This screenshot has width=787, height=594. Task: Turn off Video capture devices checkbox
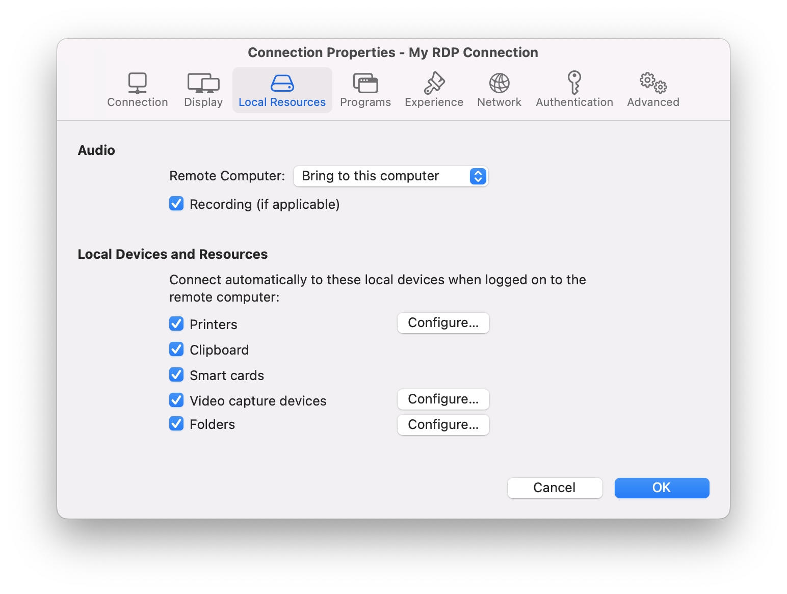tap(176, 400)
